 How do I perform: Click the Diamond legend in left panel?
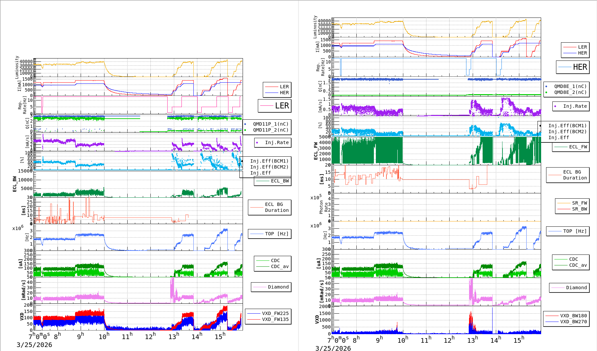coord(278,287)
